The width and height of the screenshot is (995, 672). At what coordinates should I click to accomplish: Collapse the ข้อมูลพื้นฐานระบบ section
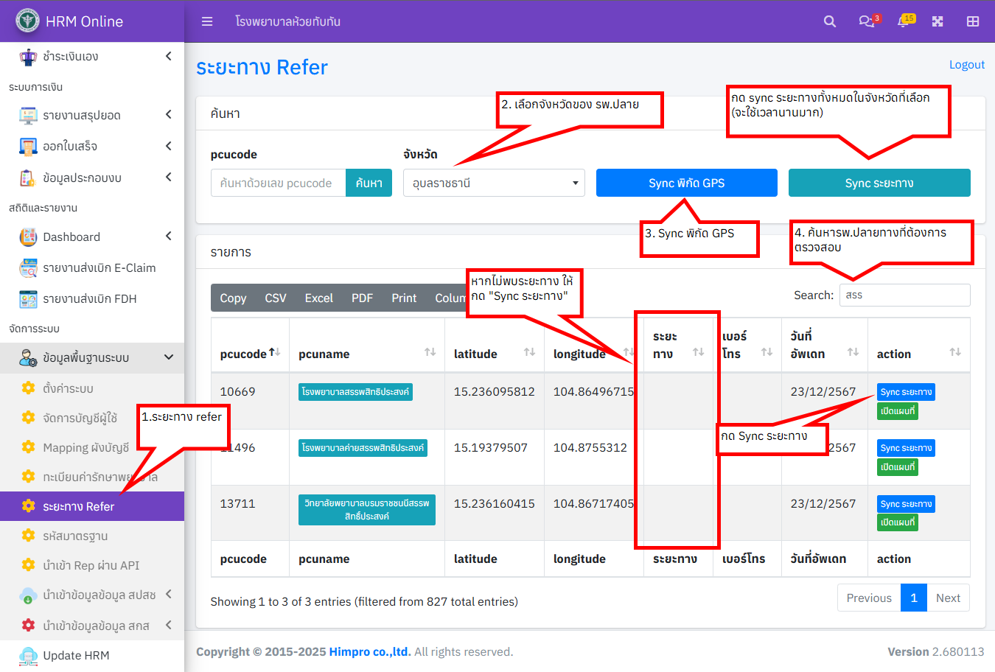pos(169,357)
